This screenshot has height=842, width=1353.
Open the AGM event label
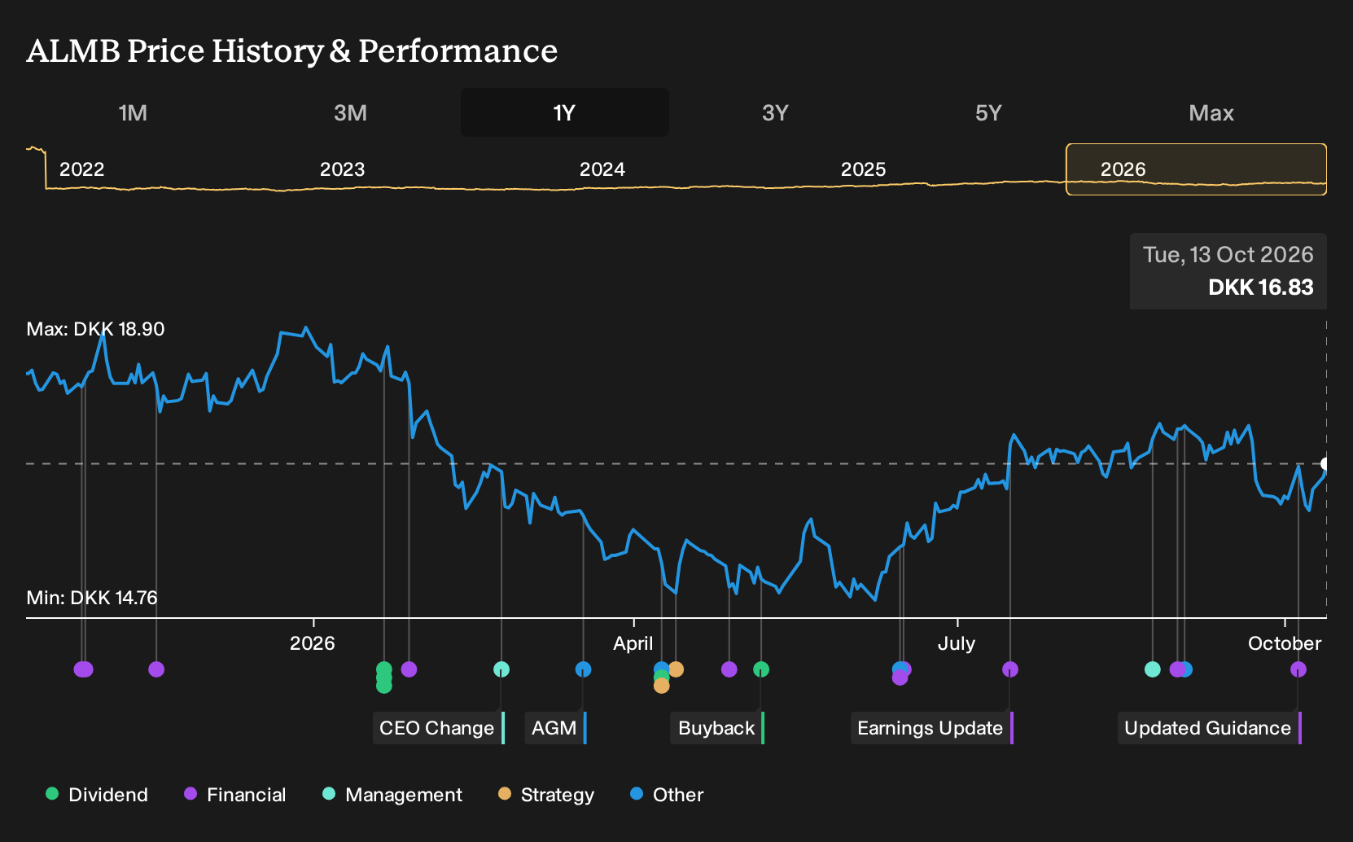click(556, 728)
